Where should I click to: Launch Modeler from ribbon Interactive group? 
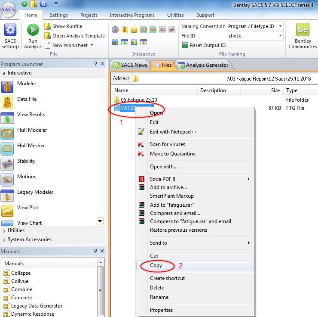tap(115, 30)
